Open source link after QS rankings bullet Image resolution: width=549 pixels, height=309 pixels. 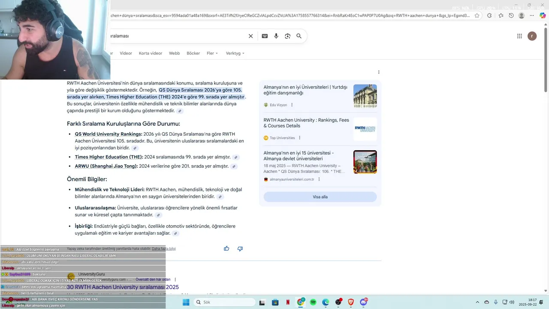point(135,148)
